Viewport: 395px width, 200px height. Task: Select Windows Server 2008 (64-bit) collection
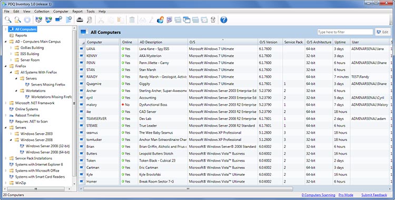pyautogui.click(x=47, y=152)
